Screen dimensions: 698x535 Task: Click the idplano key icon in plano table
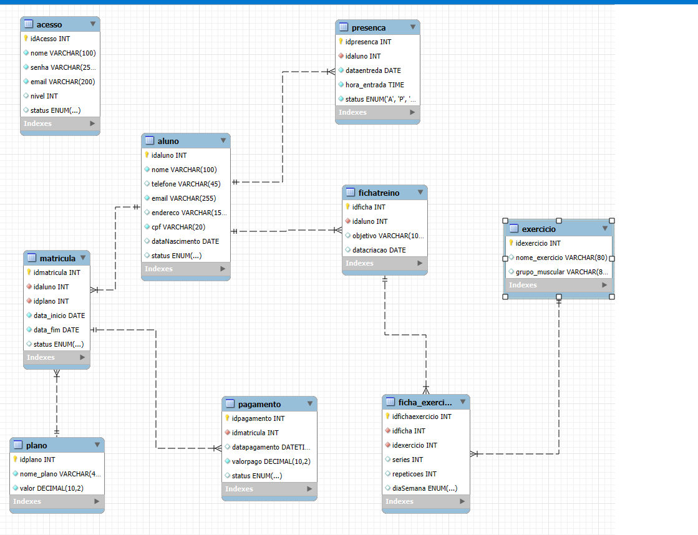click(x=15, y=460)
